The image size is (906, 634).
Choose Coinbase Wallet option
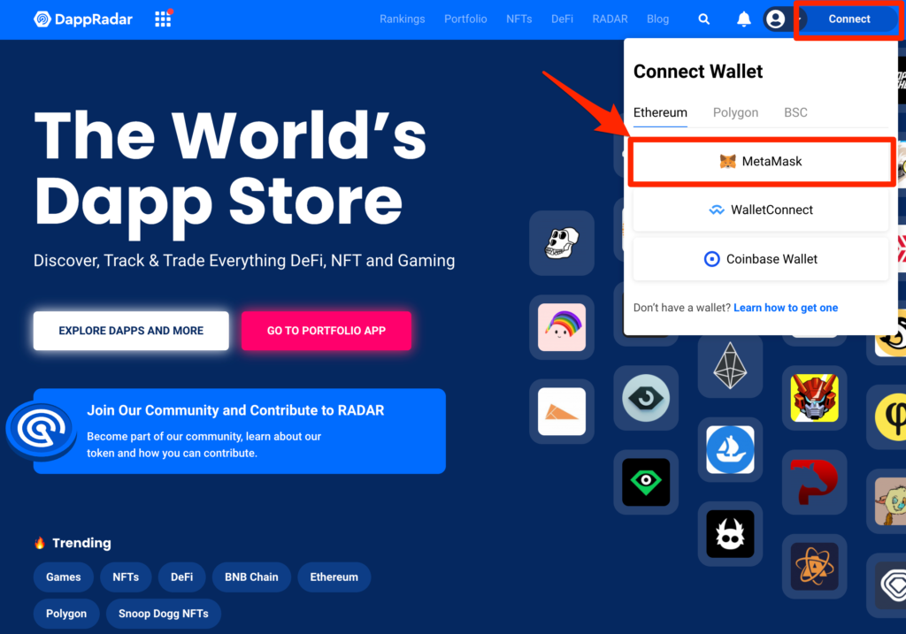761,259
